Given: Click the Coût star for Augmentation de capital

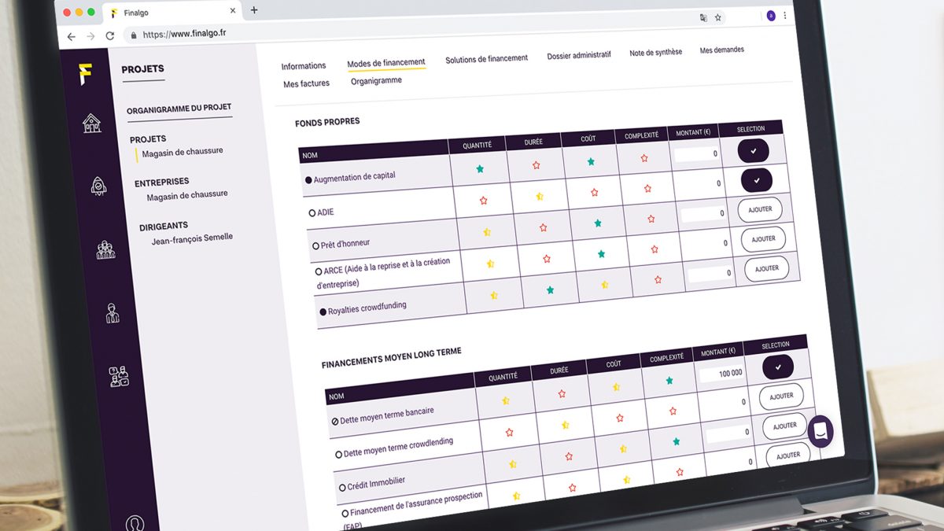Looking at the screenshot, I should tap(591, 162).
